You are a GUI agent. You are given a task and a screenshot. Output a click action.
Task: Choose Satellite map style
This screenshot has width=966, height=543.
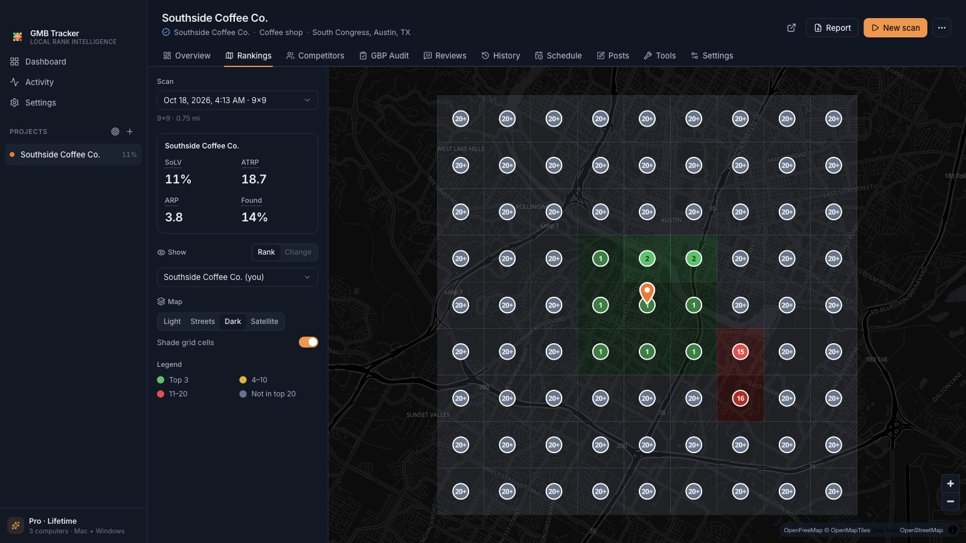[264, 322]
